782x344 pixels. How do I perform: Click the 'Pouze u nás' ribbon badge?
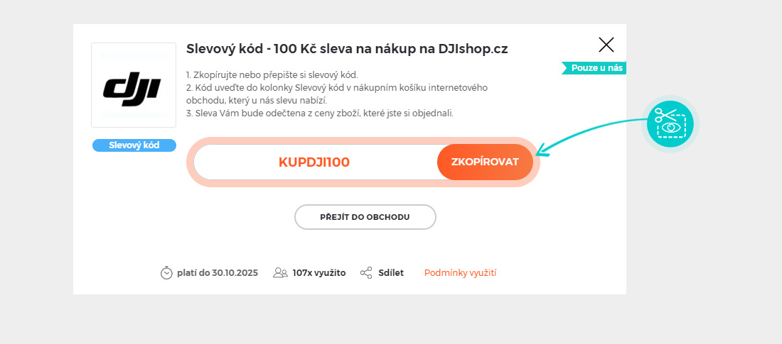coord(596,68)
